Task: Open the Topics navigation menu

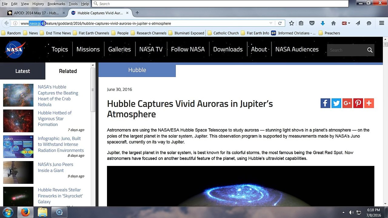Action: (60, 49)
